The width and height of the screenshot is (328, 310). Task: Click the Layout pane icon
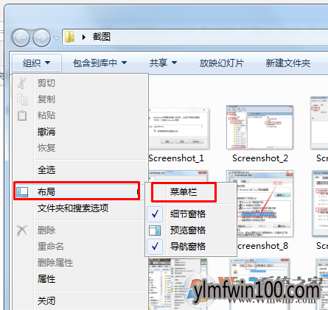click(x=22, y=191)
